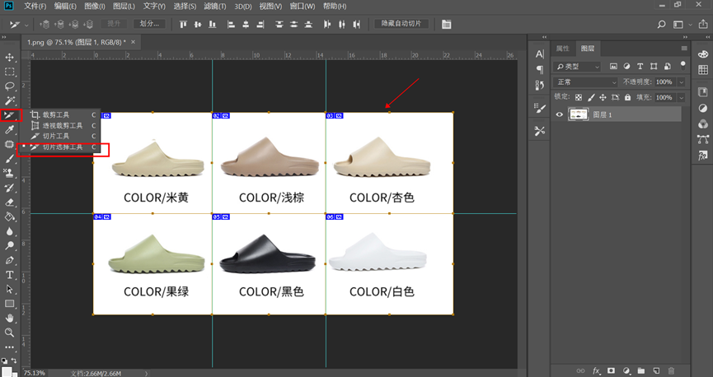Image resolution: width=713 pixels, height=377 pixels.
Task: Open the blend mode dropdown 正常
Action: point(586,82)
